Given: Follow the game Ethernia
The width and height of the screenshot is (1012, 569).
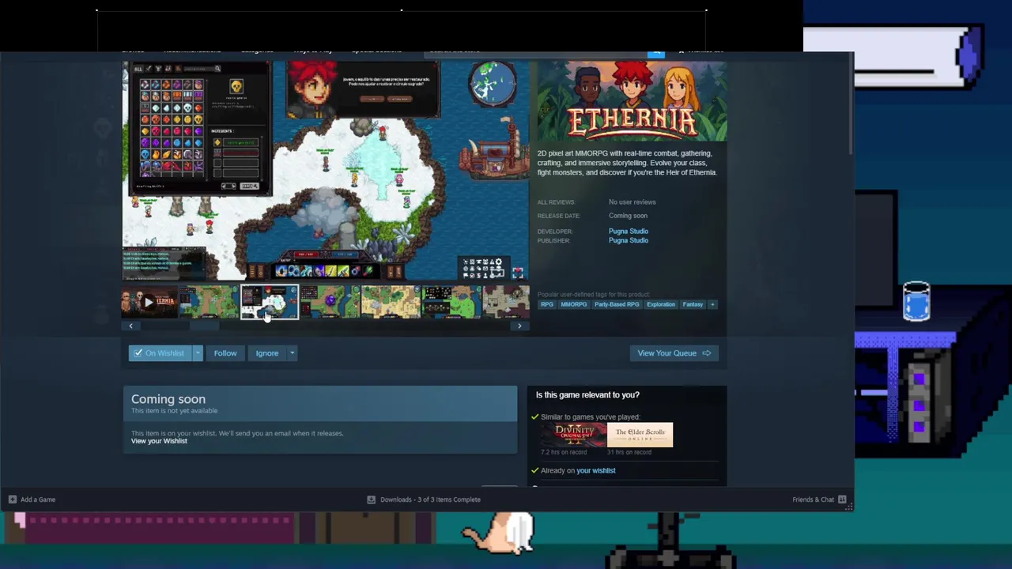Looking at the screenshot, I should point(225,353).
